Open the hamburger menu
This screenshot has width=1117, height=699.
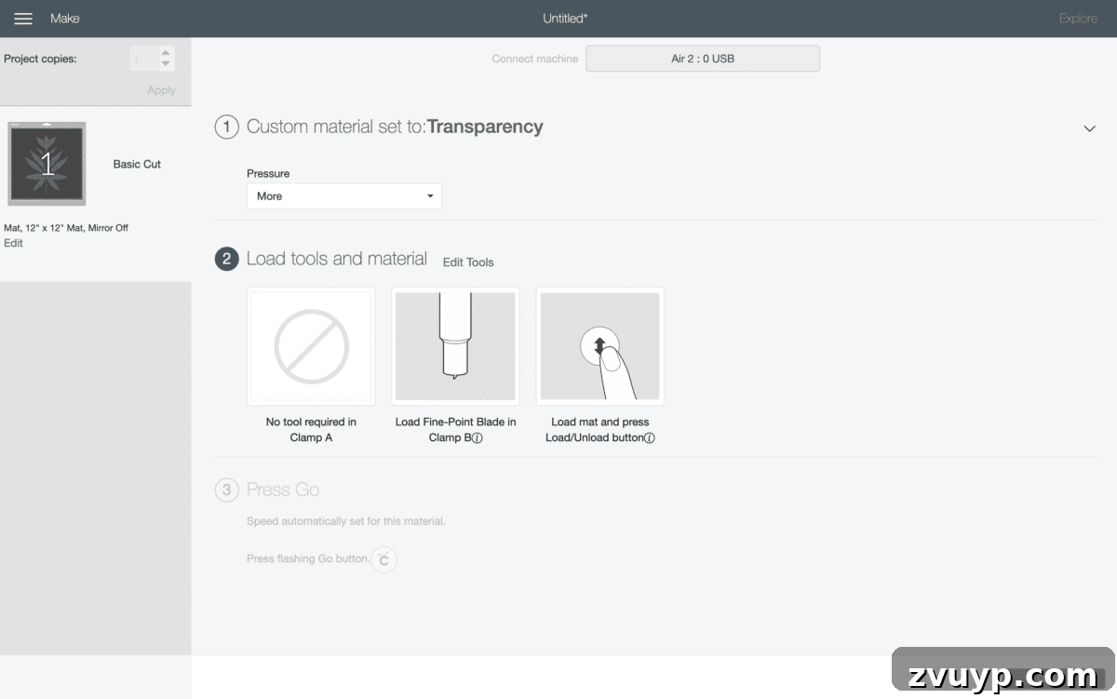coord(23,19)
